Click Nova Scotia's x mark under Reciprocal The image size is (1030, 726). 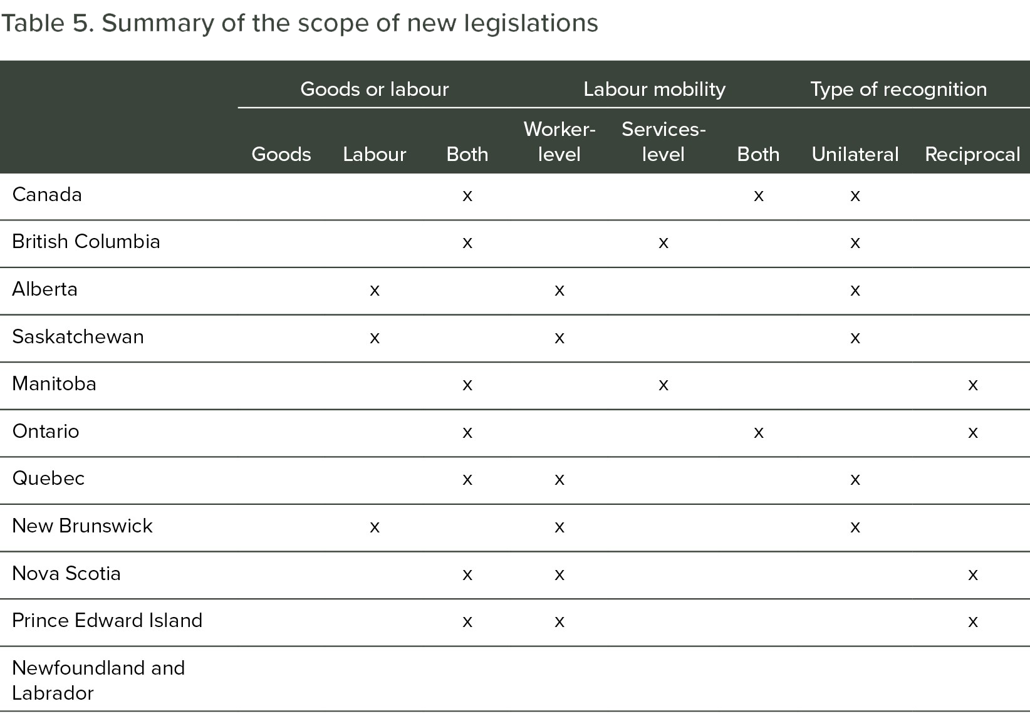coord(972,574)
